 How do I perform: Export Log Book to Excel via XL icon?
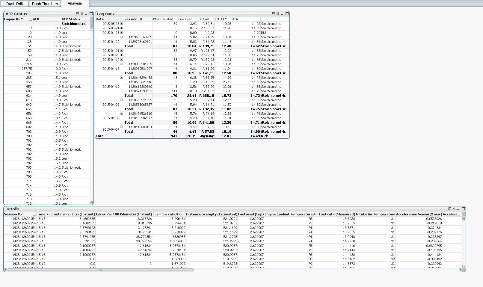[278, 14]
